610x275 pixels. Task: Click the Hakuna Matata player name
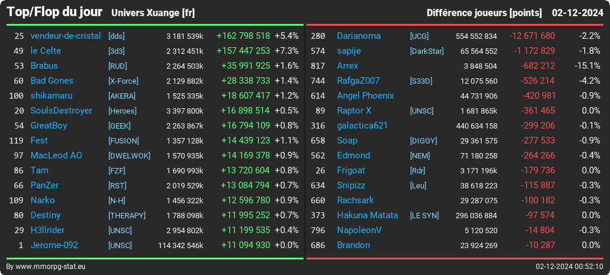pyautogui.click(x=367, y=215)
